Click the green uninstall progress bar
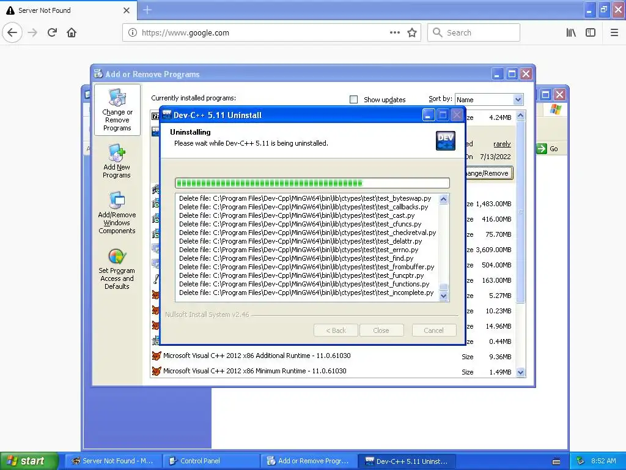Viewport: 626px width, 470px height. 312,183
